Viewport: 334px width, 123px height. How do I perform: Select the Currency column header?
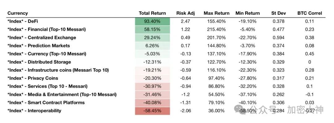tap(18, 13)
